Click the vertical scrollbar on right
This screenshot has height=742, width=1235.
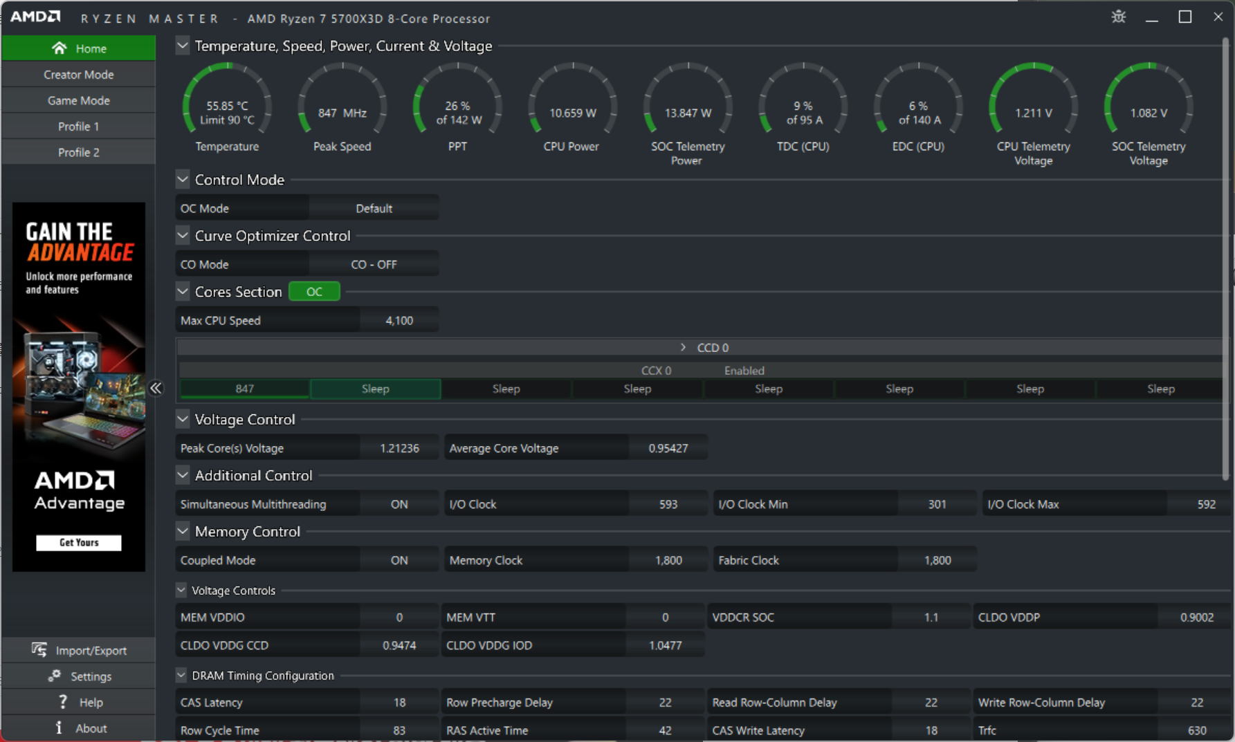(1226, 259)
